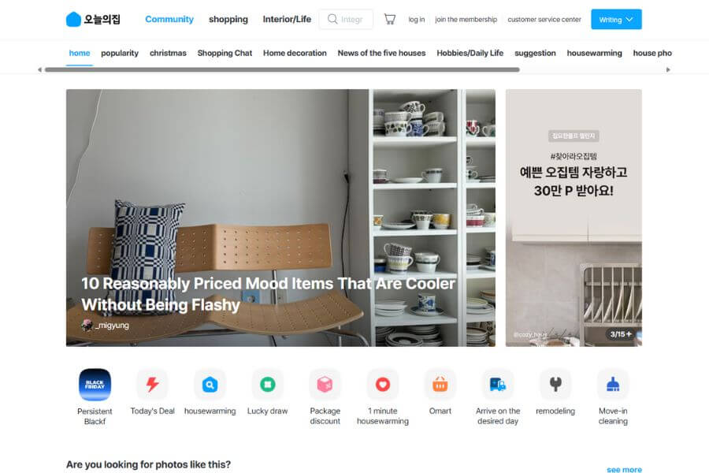
Task: Open the Arrive on the desired day truck icon
Action: (498, 385)
